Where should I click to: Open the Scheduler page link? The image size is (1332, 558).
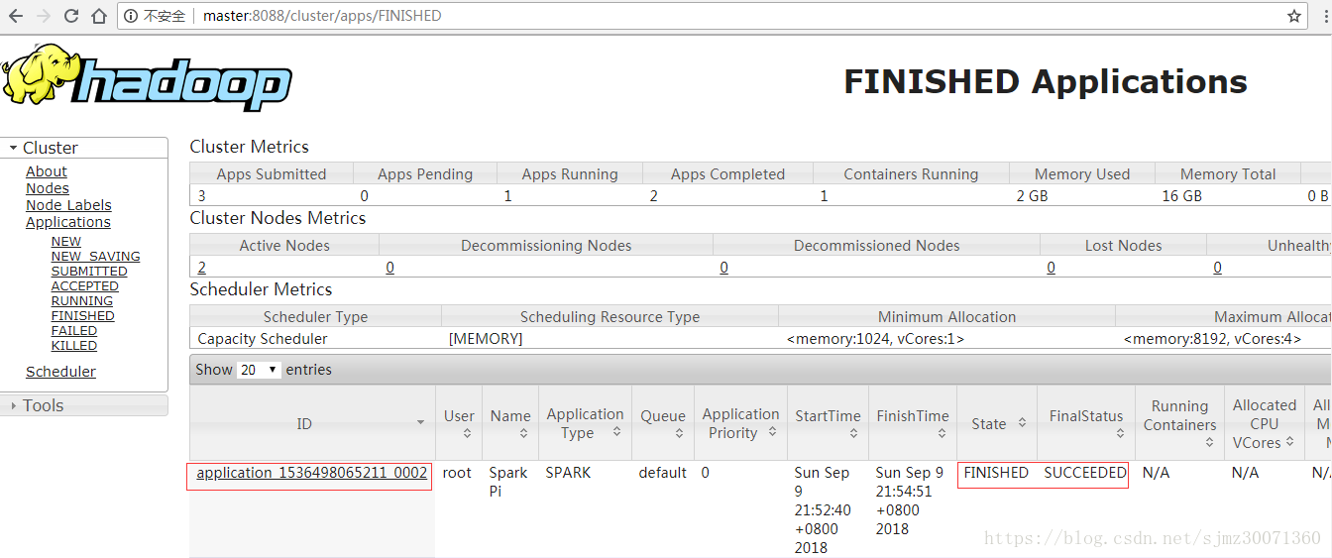click(x=60, y=372)
